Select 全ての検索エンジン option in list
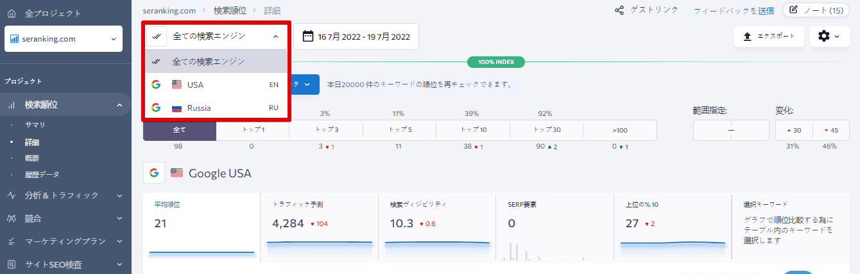The height and width of the screenshot is (274, 860). pyautogui.click(x=216, y=61)
